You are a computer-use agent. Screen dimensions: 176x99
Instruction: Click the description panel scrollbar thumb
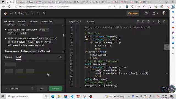tap(64, 35)
